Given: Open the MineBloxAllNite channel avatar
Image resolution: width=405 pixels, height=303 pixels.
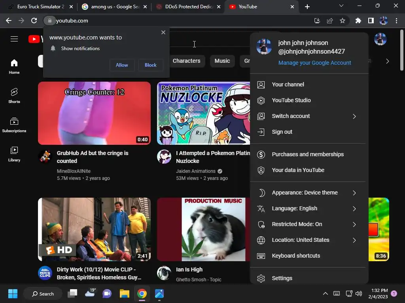Looking at the screenshot, I should click(45, 156).
